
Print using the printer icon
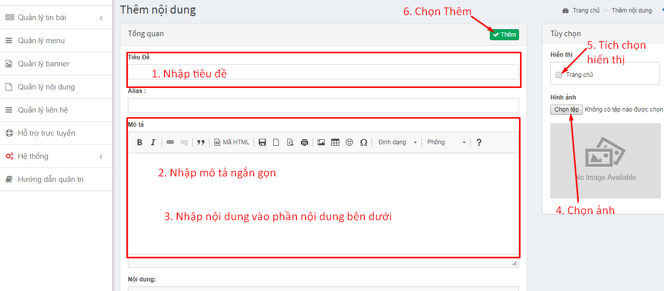tap(304, 142)
